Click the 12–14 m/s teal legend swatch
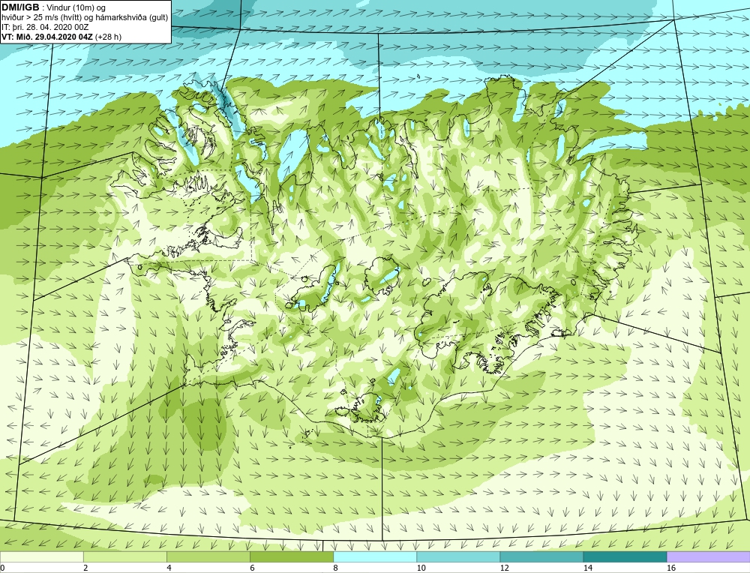This screenshot has height=573, width=750. (x=541, y=556)
